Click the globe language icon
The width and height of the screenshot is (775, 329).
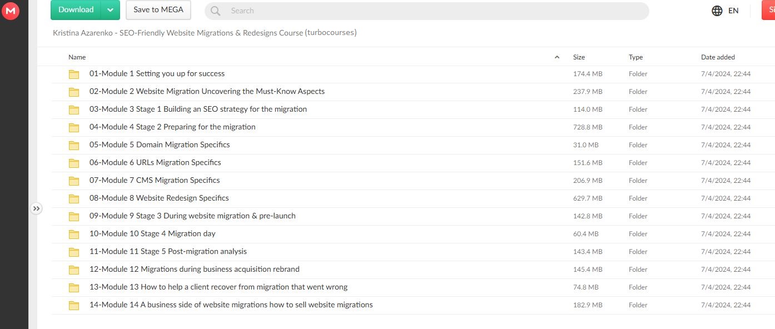pyautogui.click(x=717, y=11)
